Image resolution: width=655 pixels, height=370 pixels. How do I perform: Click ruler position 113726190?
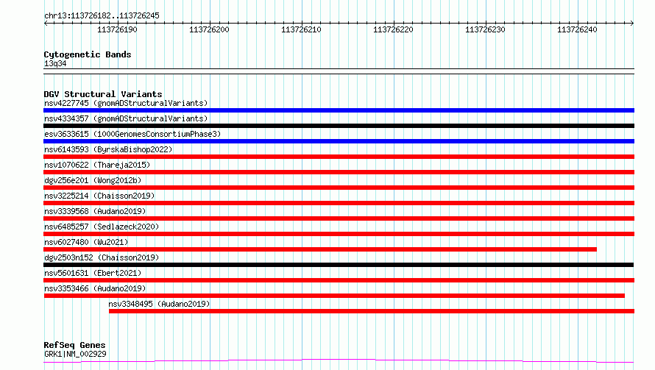pyautogui.click(x=117, y=29)
